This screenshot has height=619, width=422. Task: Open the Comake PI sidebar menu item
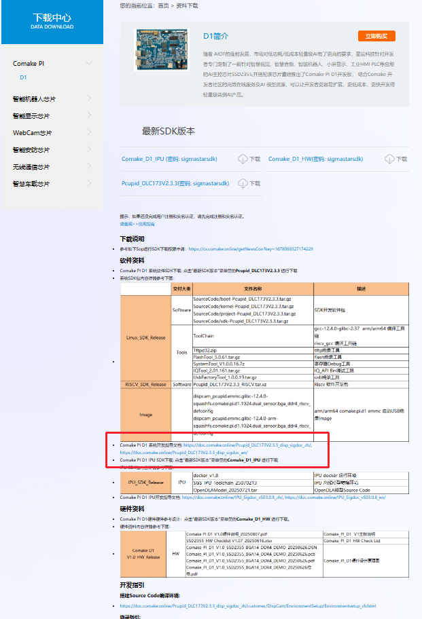tap(29, 64)
